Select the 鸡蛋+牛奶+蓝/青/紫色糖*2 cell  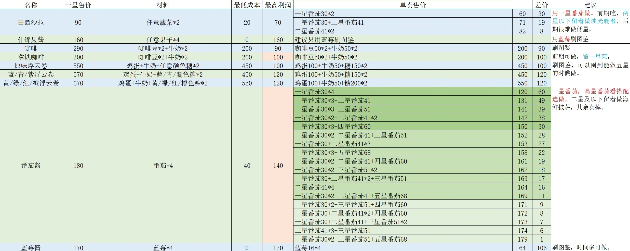(x=163, y=74)
